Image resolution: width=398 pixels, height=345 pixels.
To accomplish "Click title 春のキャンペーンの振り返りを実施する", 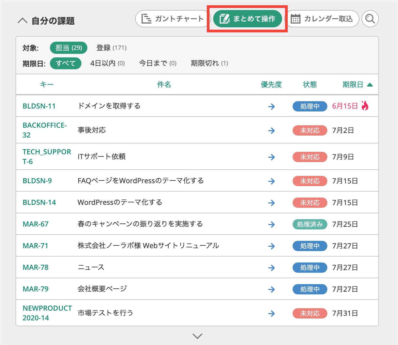I will [140, 224].
